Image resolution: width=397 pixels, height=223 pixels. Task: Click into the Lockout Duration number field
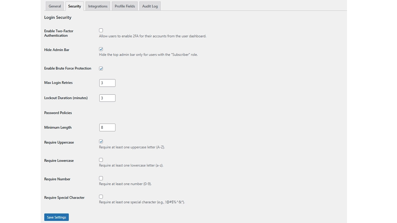pos(107,98)
